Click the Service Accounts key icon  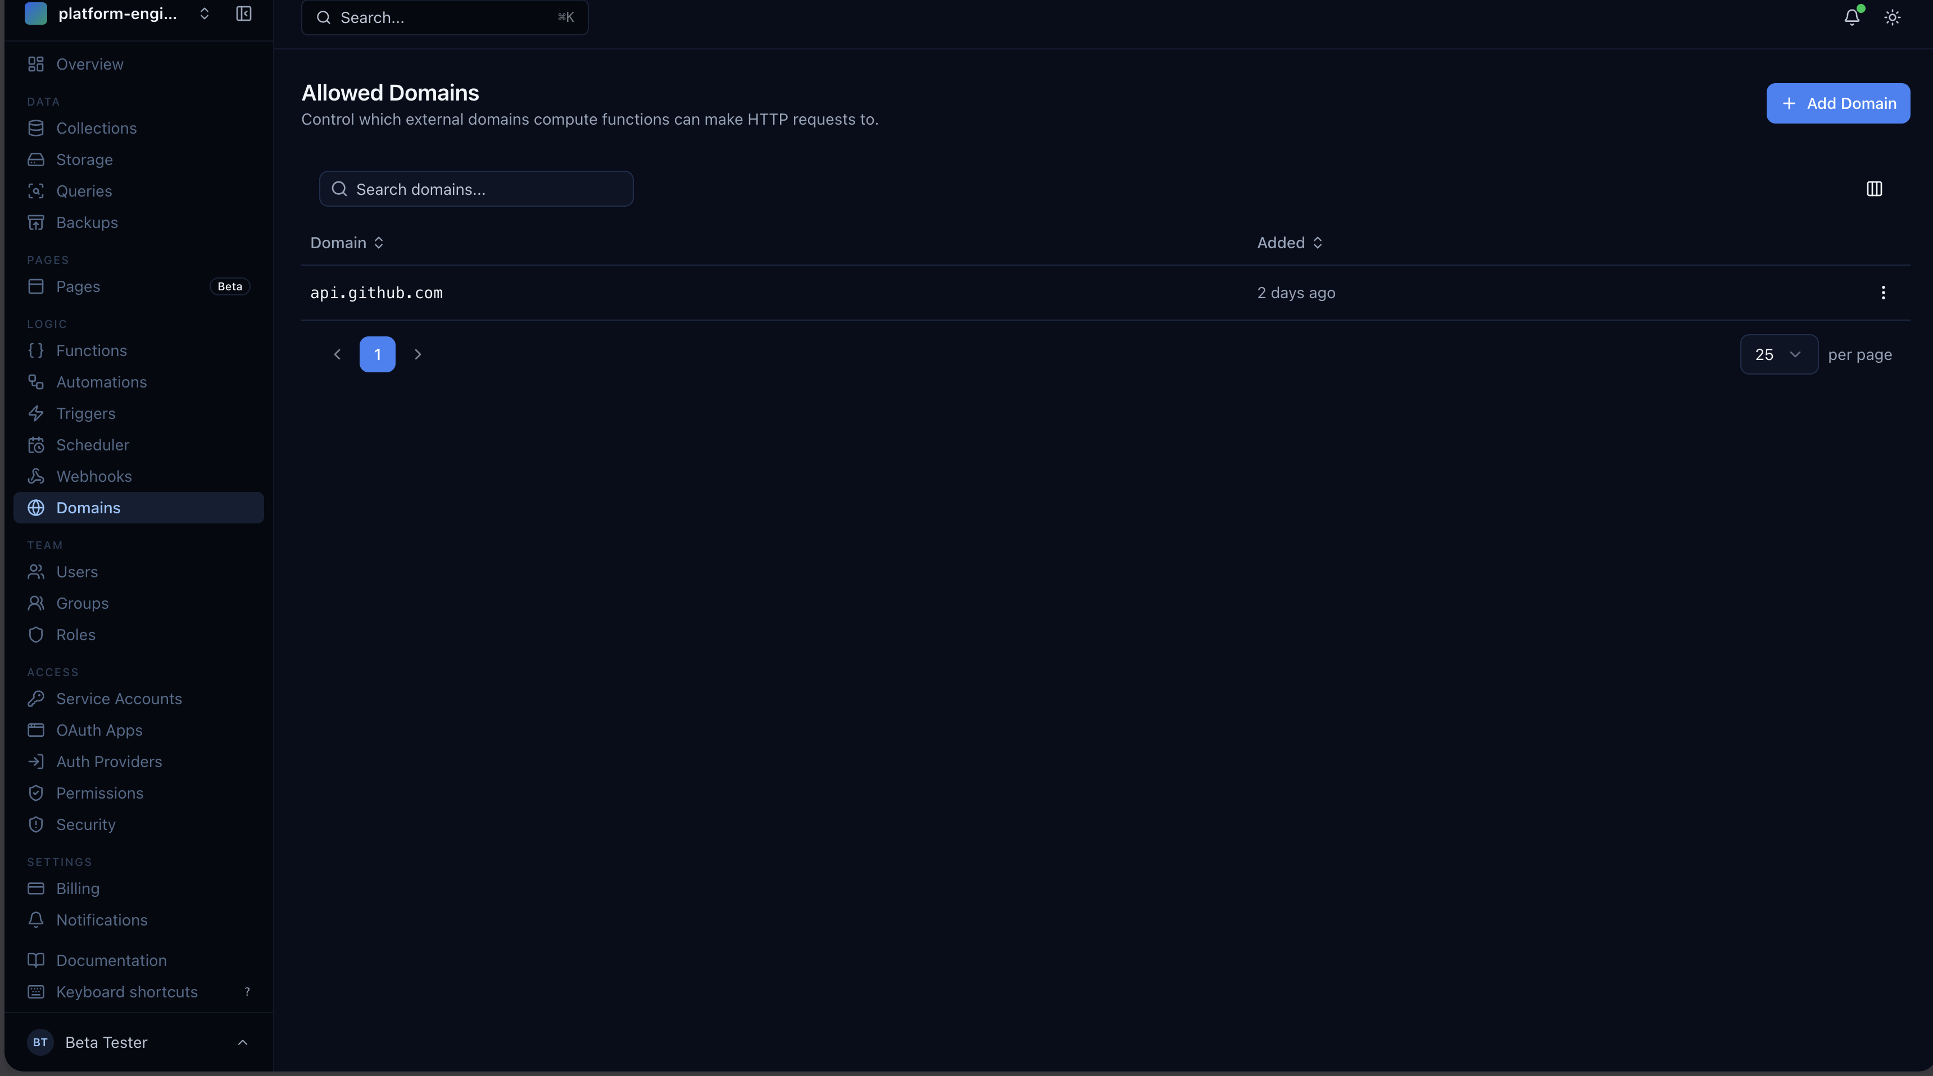click(x=36, y=699)
